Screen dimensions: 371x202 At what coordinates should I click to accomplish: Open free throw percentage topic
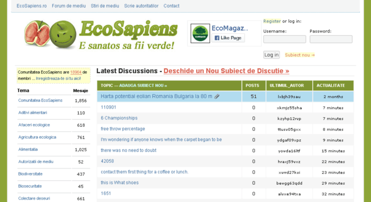coord(123,128)
